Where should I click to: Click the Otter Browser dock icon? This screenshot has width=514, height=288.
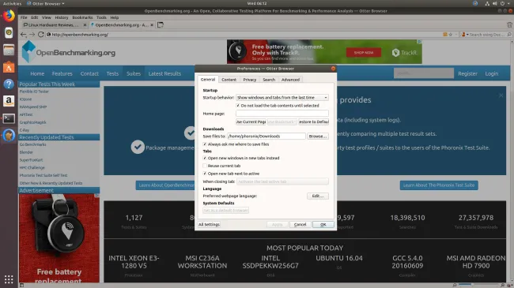tap(9, 135)
